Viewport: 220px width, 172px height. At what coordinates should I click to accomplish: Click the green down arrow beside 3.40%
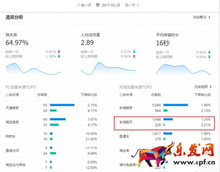[209, 52]
